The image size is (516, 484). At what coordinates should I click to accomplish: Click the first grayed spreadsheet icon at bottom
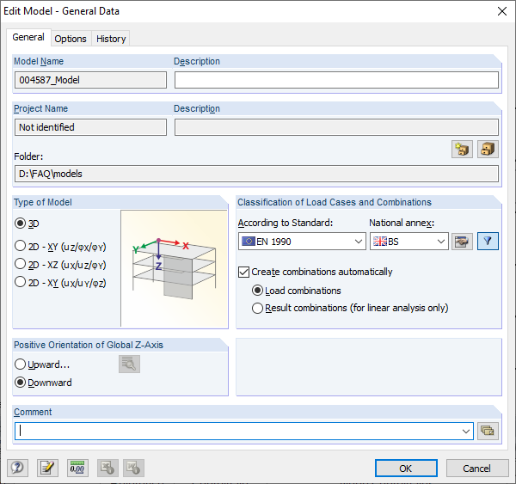click(107, 468)
